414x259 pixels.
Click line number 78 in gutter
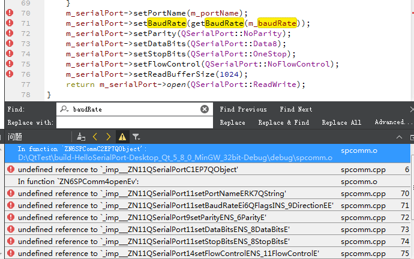[x=26, y=95]
